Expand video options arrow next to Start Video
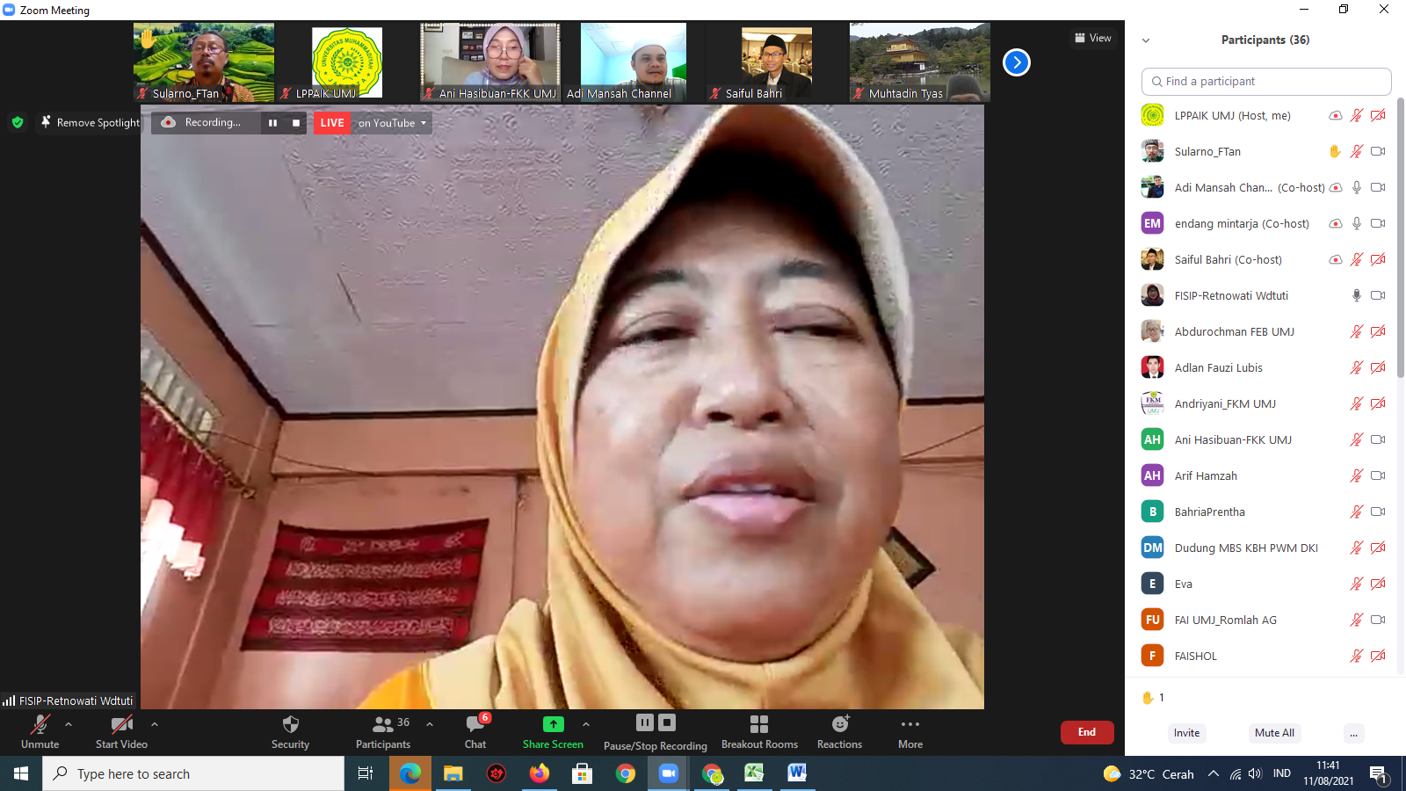The height and width of the screenshot is (791, 1406). 155,724
